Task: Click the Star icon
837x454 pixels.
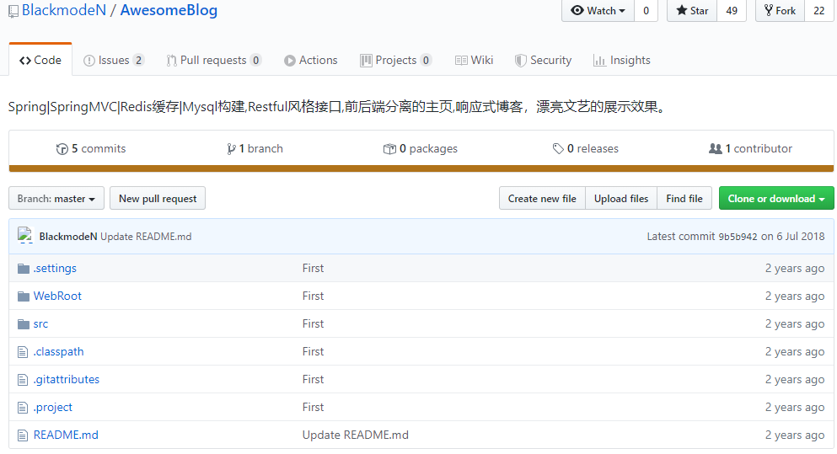Action: (x=682, y=10)
